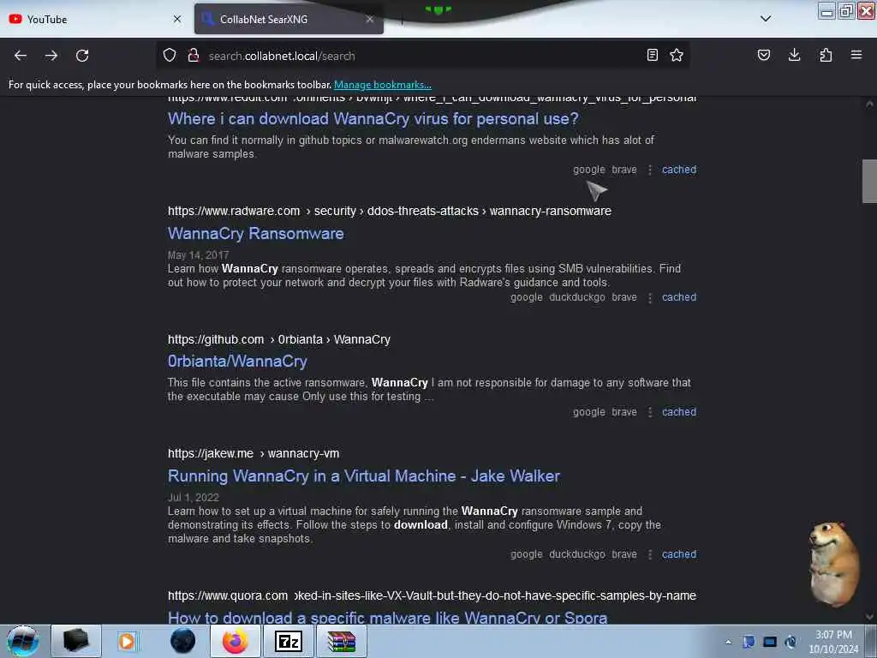Image resolution: width=877 pixels, height=658 pixels.
Task: Expand options dots for Jake Walker result
Action: [649, 554]
